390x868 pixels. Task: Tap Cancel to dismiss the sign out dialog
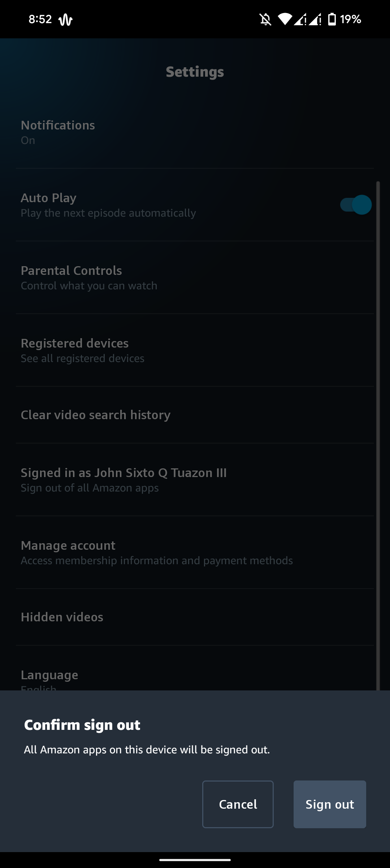(238, 804)
